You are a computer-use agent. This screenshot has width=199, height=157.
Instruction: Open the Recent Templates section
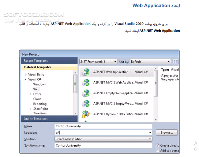[49, 61]
